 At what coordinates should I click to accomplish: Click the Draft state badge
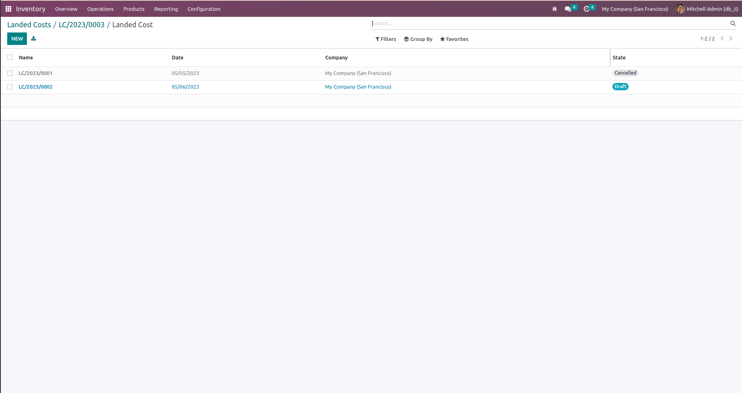620,87
